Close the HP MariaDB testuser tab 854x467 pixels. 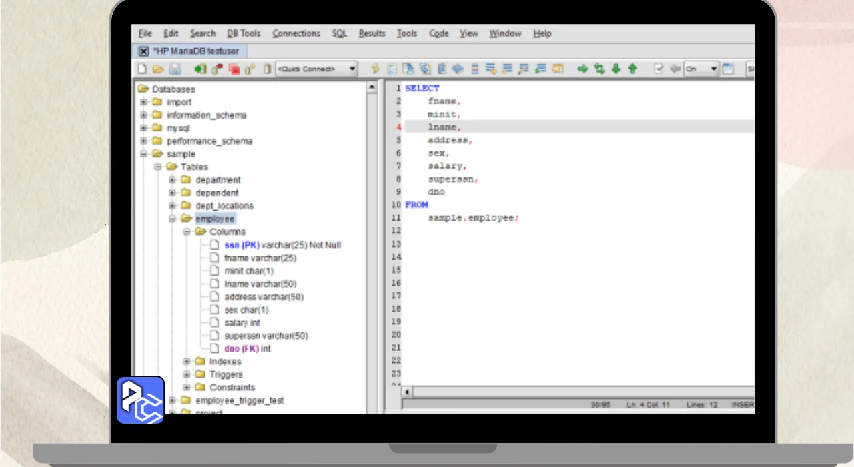click(143, 51)
